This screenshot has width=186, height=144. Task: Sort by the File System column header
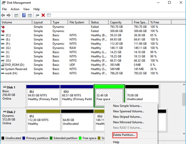coord(79,22)
